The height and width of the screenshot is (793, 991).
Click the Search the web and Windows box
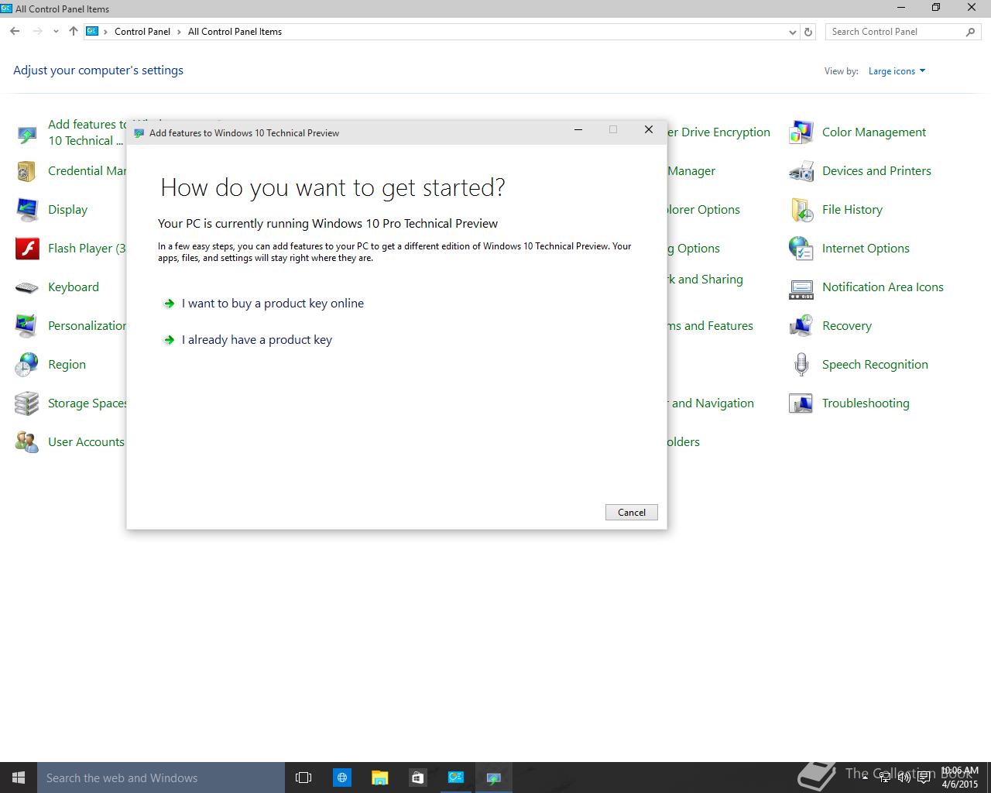coord(161,778)
